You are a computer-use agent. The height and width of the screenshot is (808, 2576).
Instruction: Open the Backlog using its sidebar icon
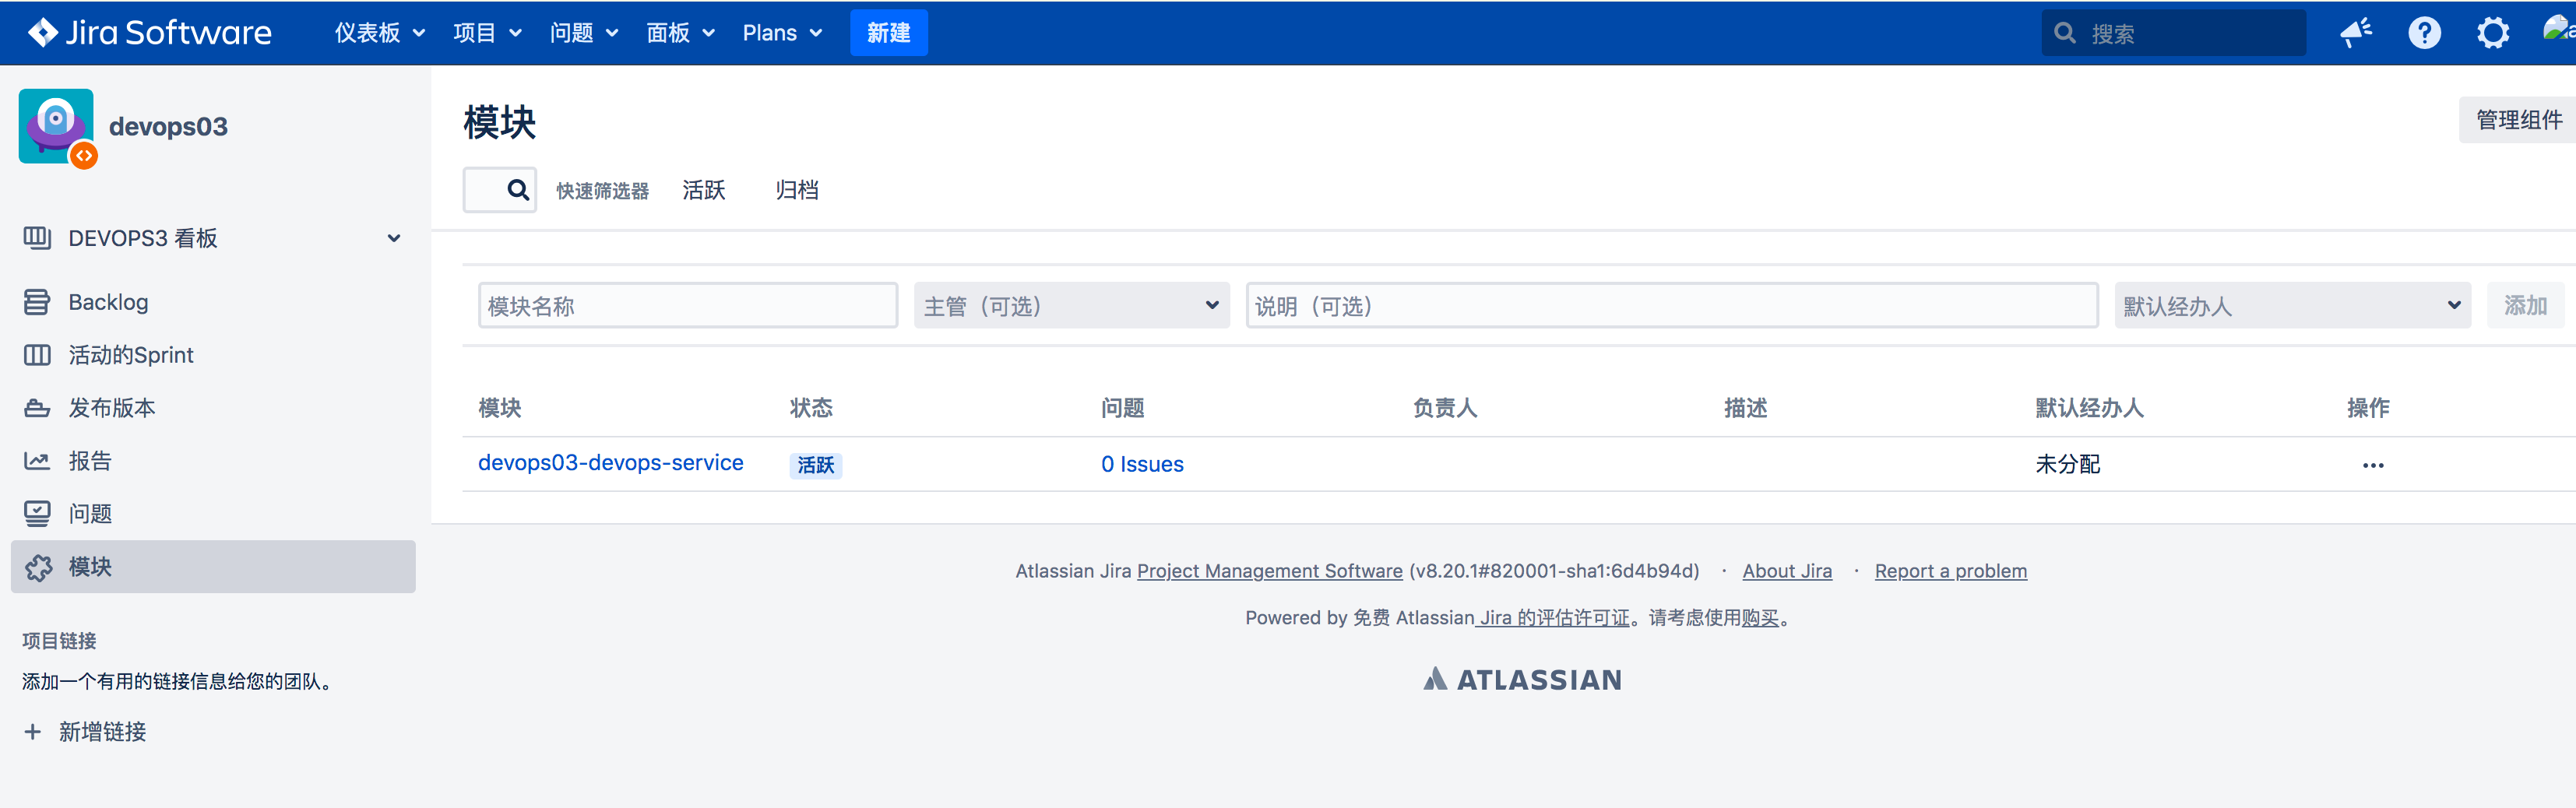36,301
